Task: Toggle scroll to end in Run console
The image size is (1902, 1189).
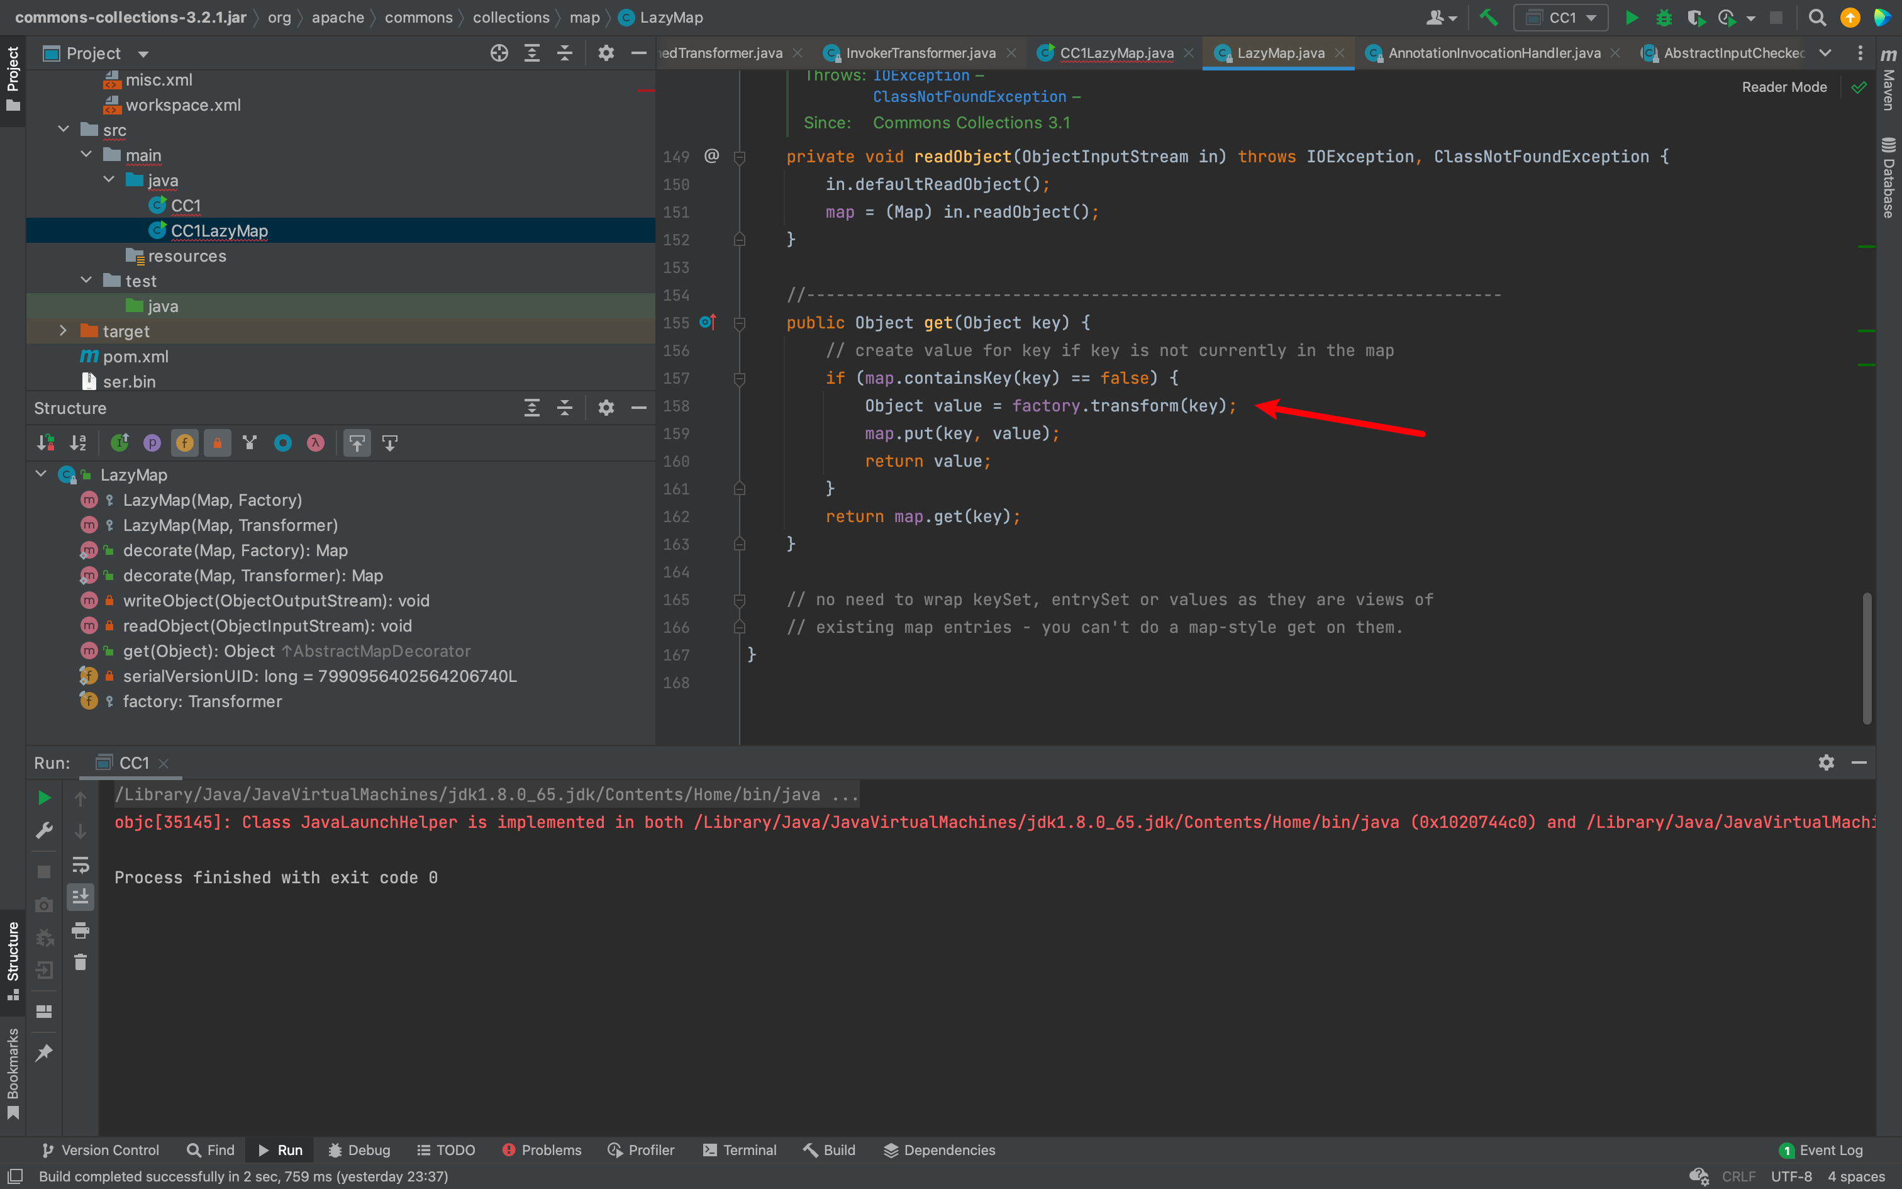Action: [x=80, y=896]
